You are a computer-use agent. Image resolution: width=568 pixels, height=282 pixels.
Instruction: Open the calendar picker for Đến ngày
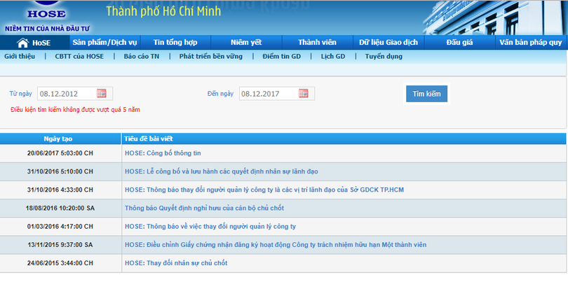(x=303, y=93)
